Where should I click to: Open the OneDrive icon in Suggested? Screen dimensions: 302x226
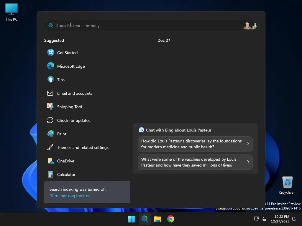pos(51,161)
